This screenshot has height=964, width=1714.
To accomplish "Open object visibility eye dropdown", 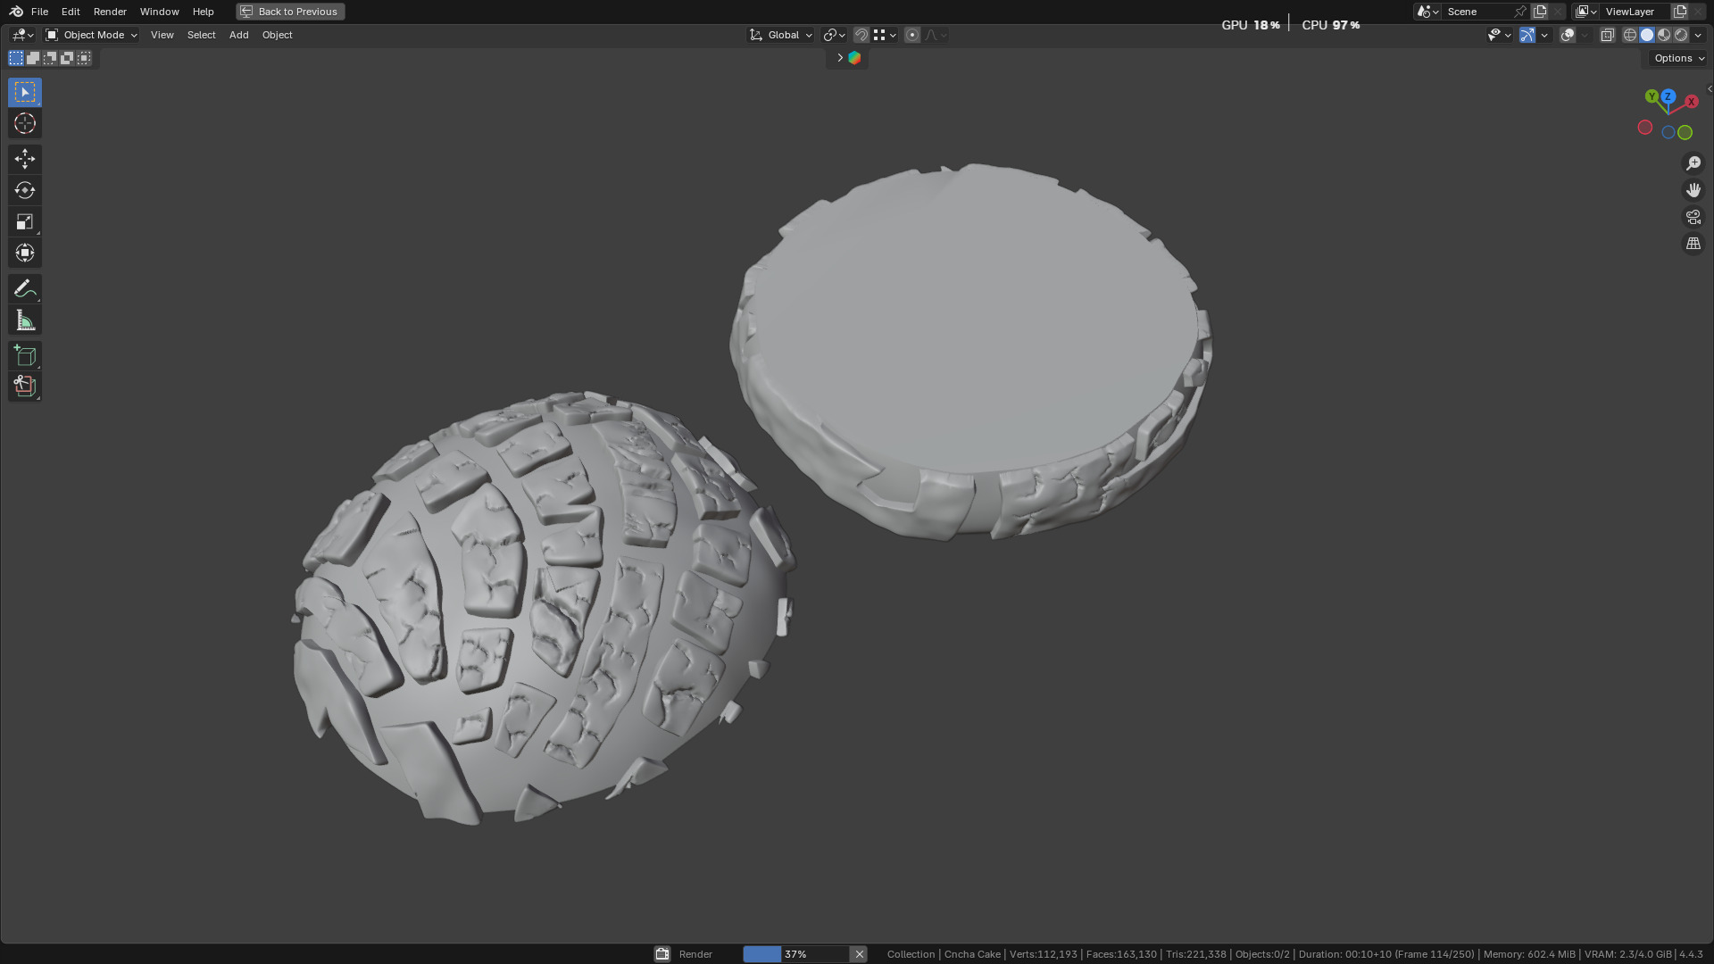I will pos(1499,35).
